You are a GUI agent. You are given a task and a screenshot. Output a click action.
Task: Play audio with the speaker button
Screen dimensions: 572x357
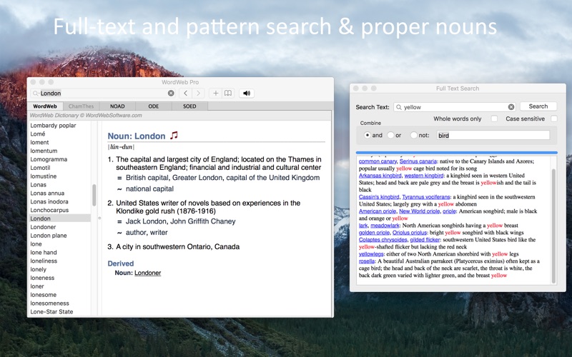[247, 93]
